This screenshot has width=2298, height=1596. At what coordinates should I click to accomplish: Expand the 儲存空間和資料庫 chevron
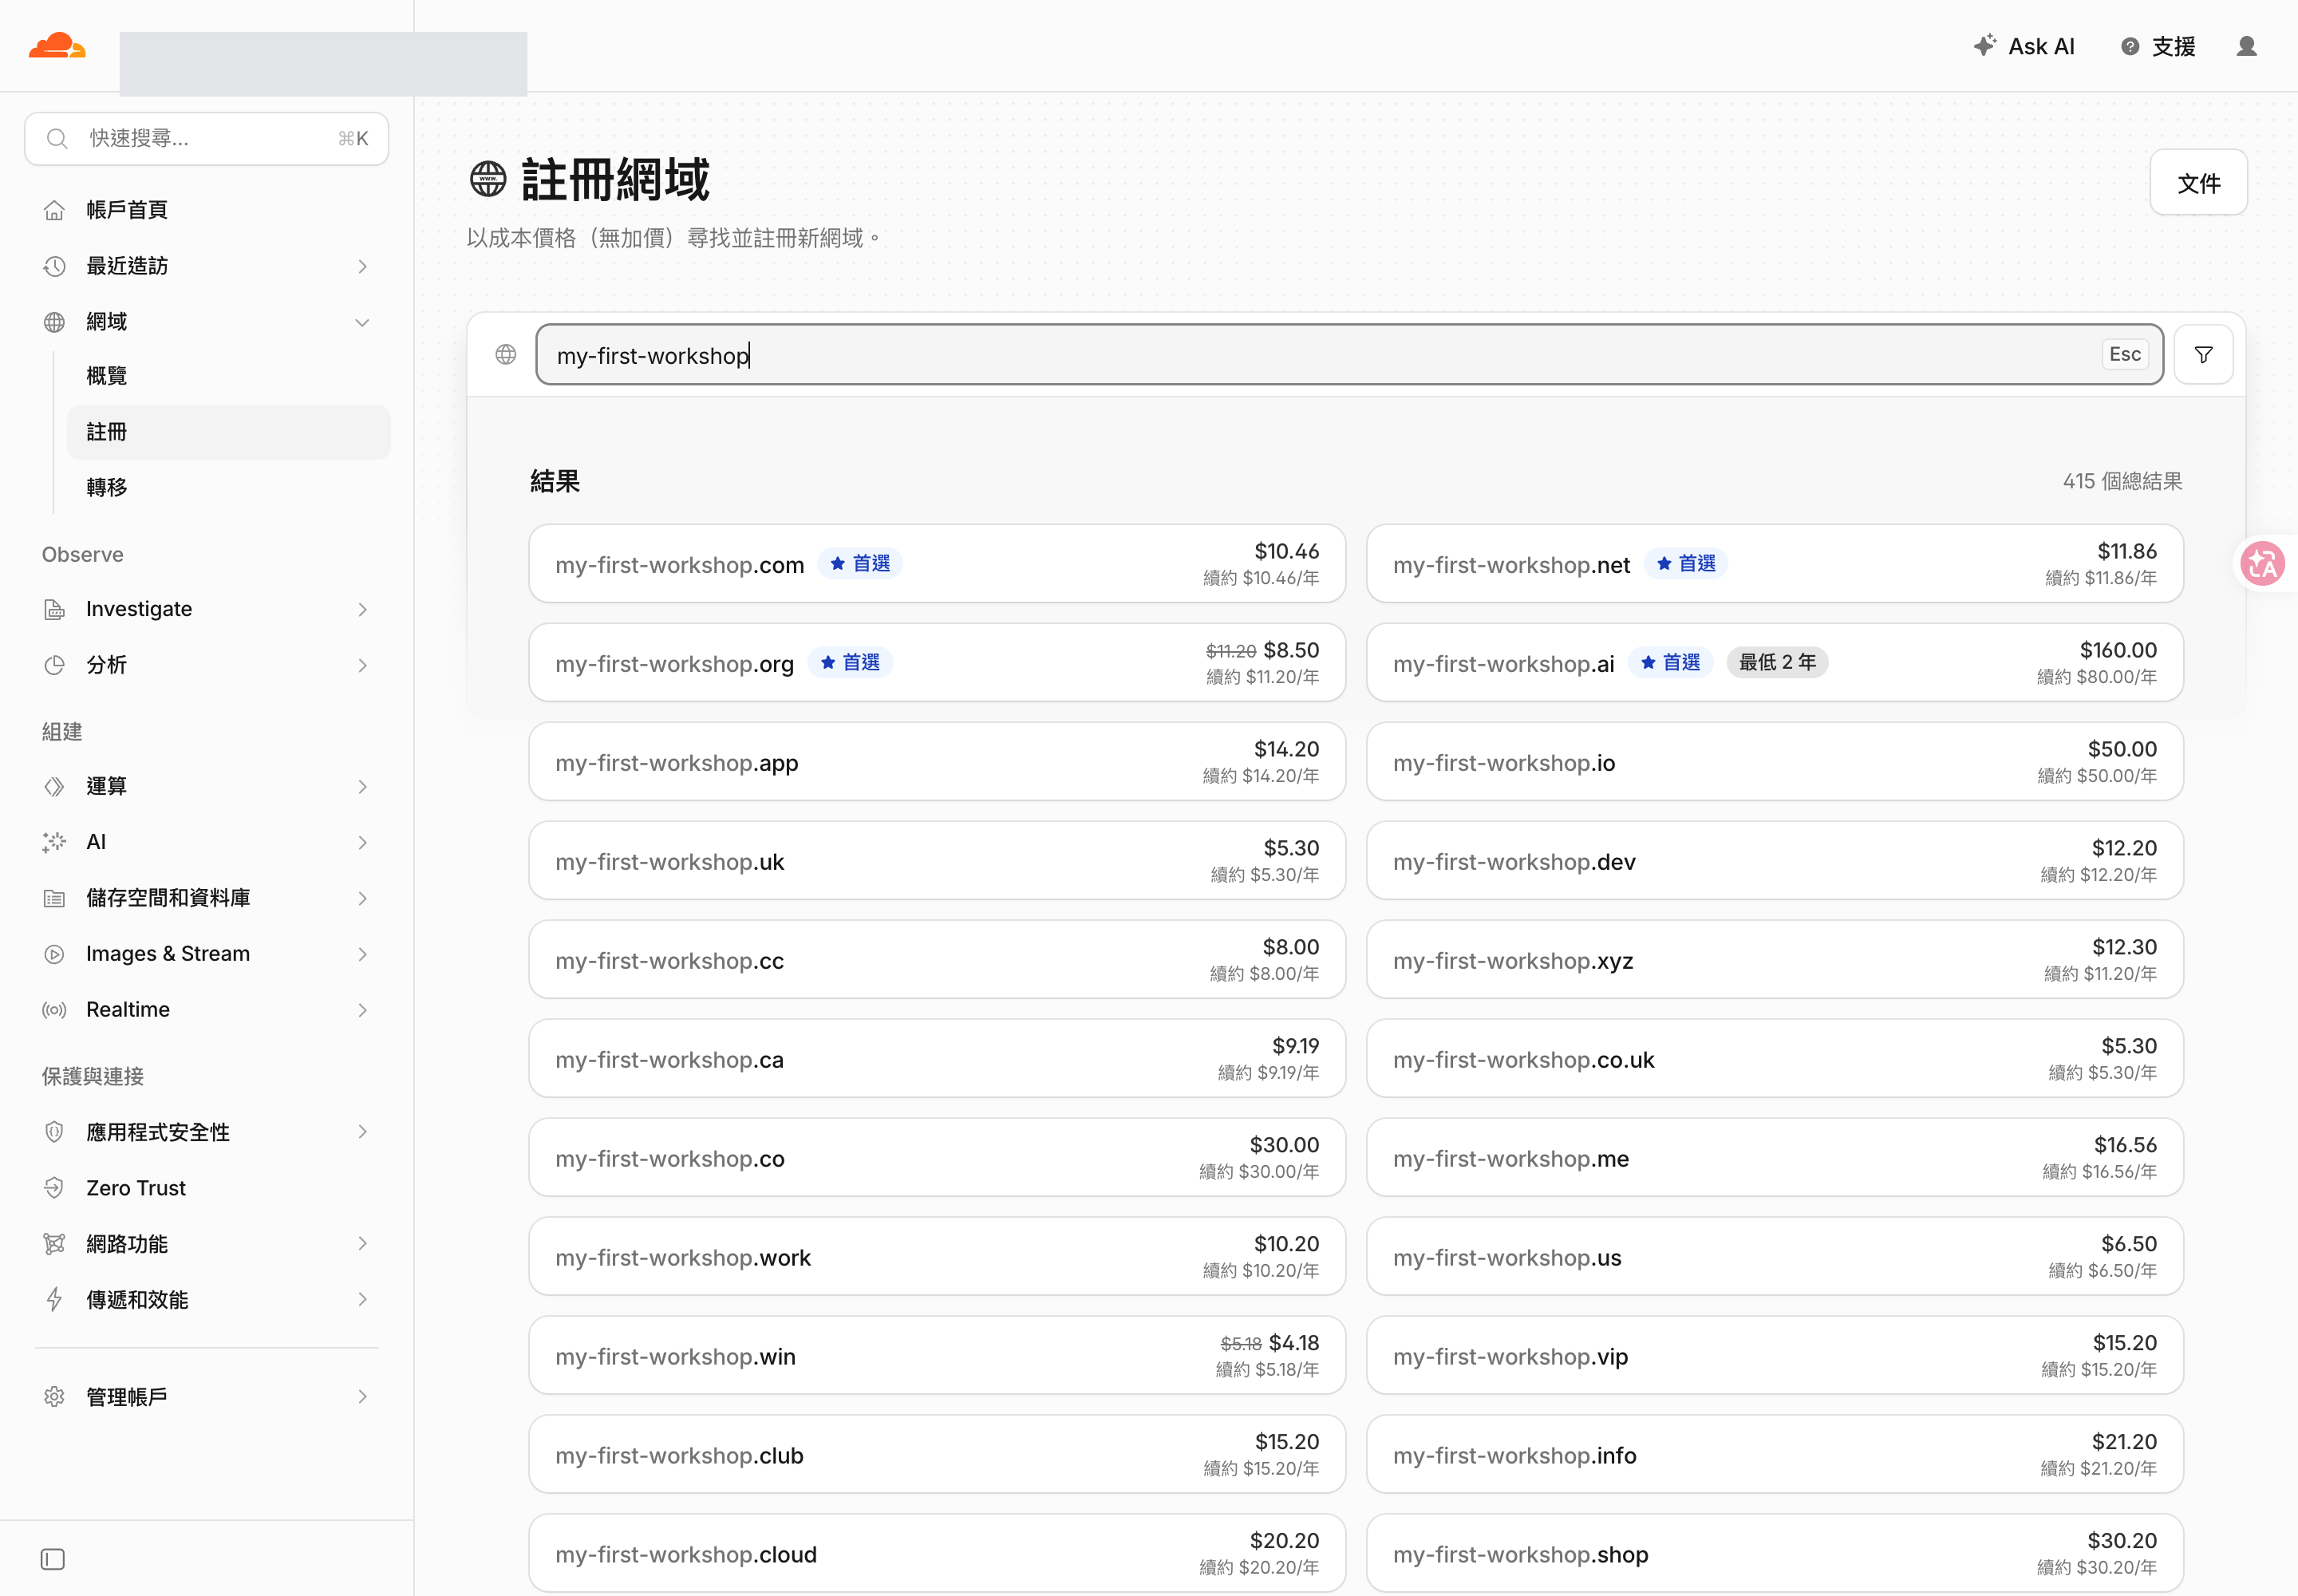[362, 898]
